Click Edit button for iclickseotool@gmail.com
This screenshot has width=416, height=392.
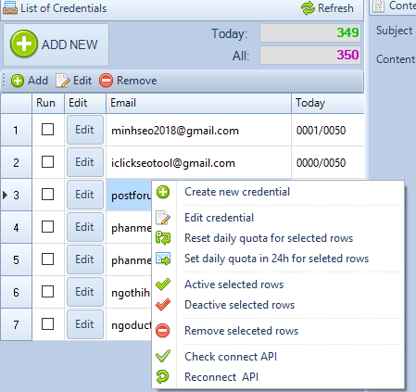click(85, 162)
